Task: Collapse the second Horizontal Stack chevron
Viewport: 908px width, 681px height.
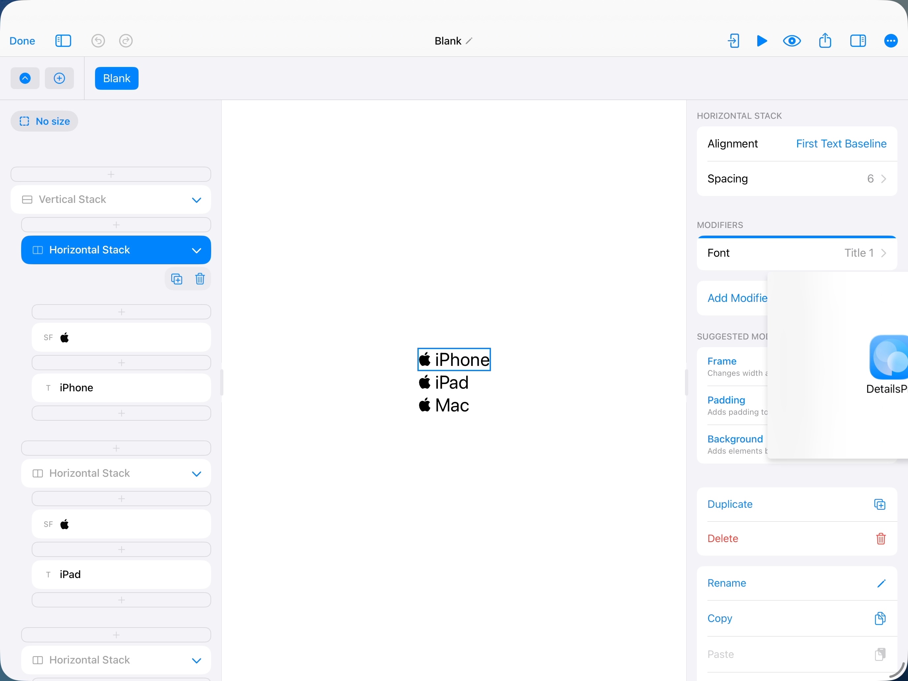Action: coord(197,474)
